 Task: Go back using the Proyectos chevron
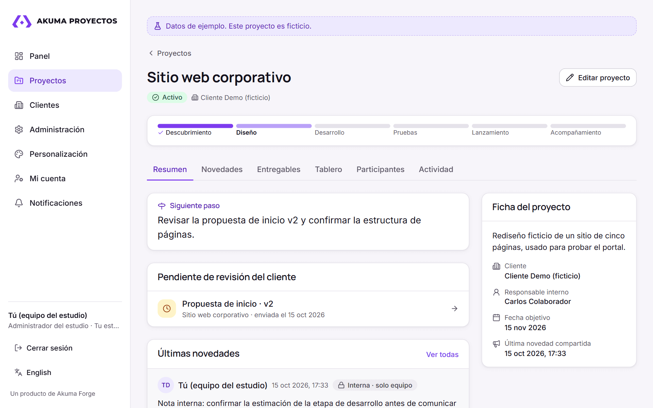point(151,53)
